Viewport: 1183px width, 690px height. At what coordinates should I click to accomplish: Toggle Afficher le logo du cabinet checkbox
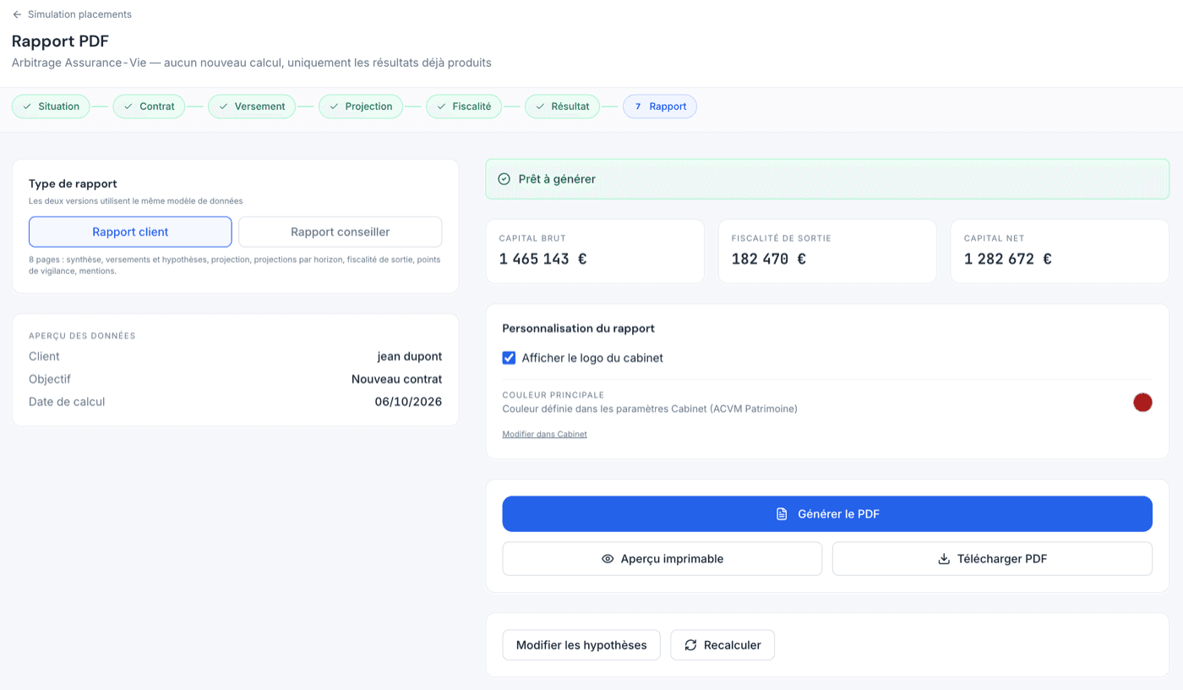(x=509, y=358)
